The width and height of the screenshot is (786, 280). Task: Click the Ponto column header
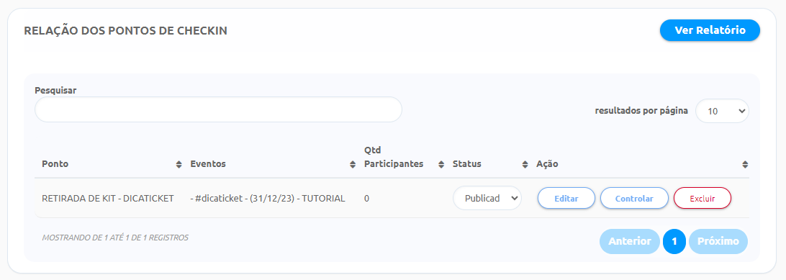[x=55, y=164]
